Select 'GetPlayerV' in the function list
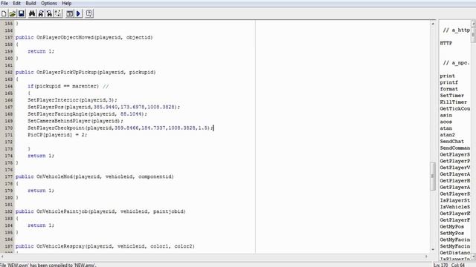The width and height of the screenshot is (476, 267). [455, 168]
